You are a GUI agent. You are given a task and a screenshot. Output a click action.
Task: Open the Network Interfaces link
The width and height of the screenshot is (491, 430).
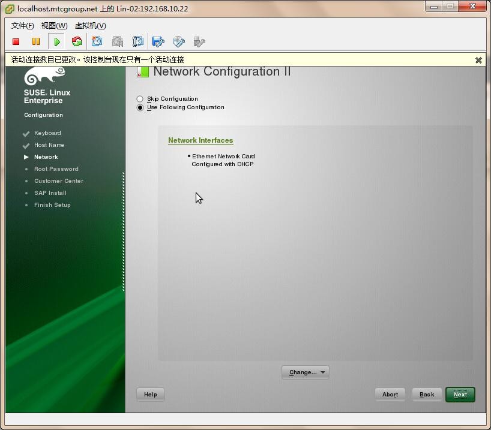200,140
